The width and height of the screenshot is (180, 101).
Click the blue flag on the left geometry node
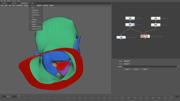pos(134,25)
